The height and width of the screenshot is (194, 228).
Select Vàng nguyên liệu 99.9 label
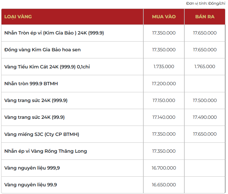tap(31, 185)
